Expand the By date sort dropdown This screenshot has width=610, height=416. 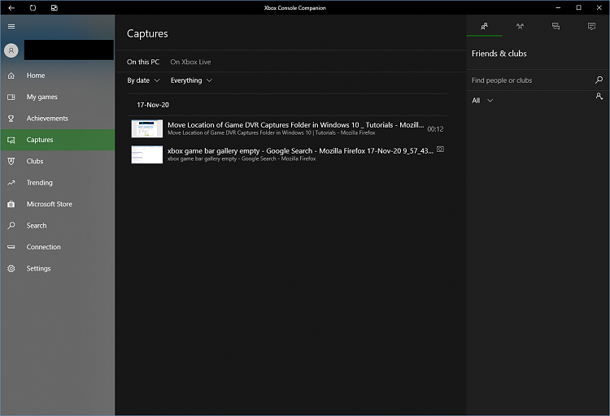tap(143, 80)
